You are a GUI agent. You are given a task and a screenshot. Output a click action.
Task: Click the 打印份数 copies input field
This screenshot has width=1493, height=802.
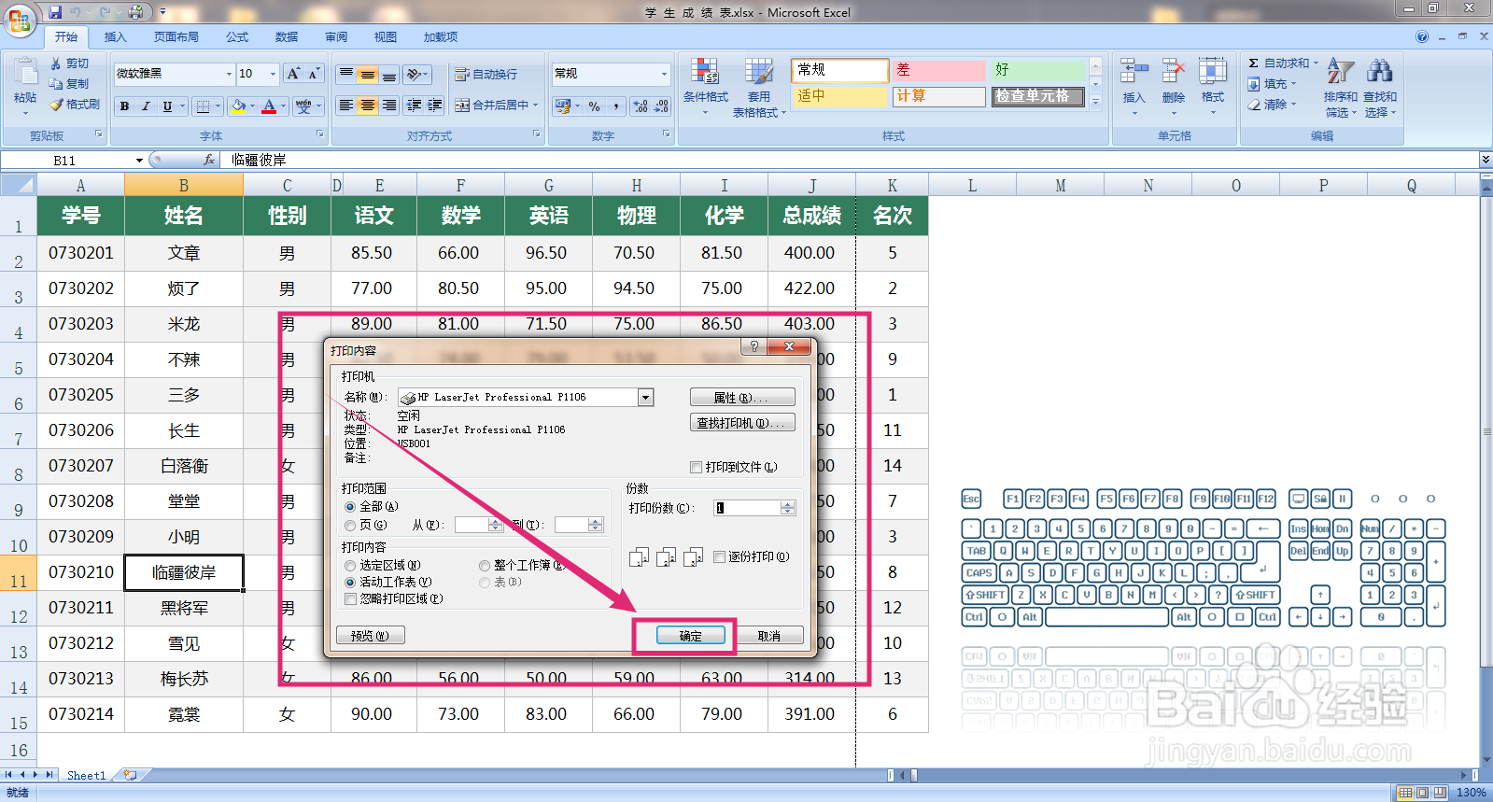pyautogui.click(x=747, y=508)
